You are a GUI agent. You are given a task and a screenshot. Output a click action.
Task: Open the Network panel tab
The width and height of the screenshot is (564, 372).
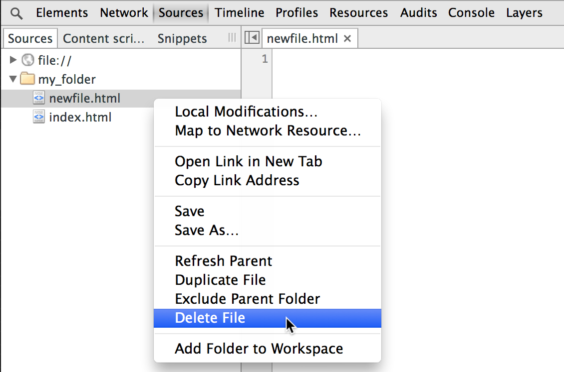[x=124, y=13]
